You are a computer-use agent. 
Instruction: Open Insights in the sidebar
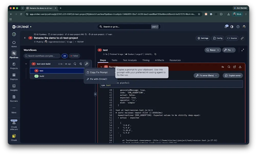(14, 88)
